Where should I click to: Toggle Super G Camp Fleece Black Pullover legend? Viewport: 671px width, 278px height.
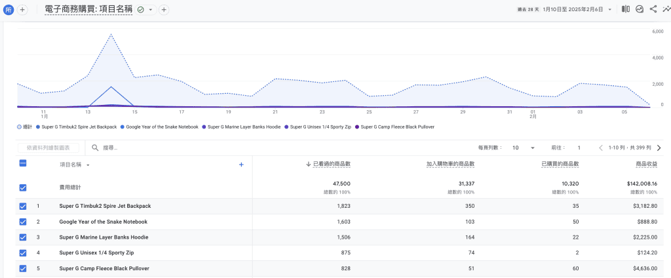pos(395,127)
